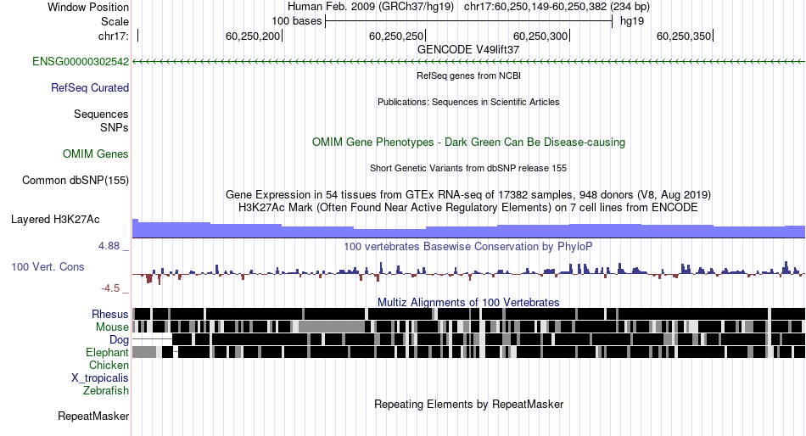Click the chr17: base position label
The width and height of the screenshot is (806, 436).
[x=114, y=36]
